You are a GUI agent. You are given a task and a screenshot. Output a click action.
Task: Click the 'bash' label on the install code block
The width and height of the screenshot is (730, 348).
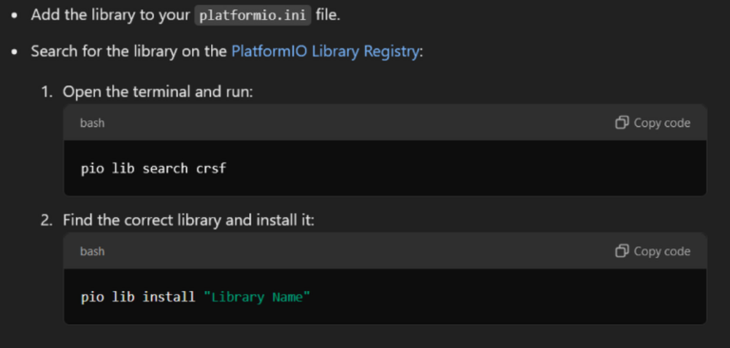click(92, 251)
